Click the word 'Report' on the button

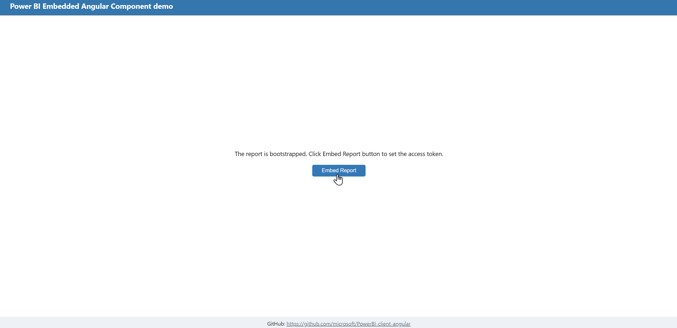(x=348, y=170)
